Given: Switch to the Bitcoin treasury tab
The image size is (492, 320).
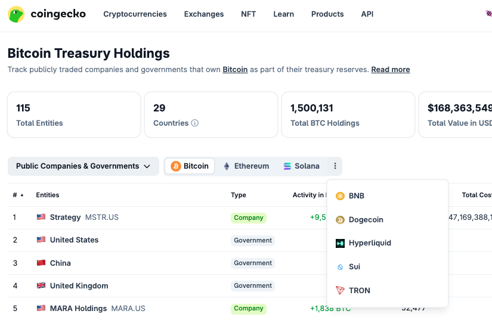Looking at the screenshot, I should (x=190, y=166).
